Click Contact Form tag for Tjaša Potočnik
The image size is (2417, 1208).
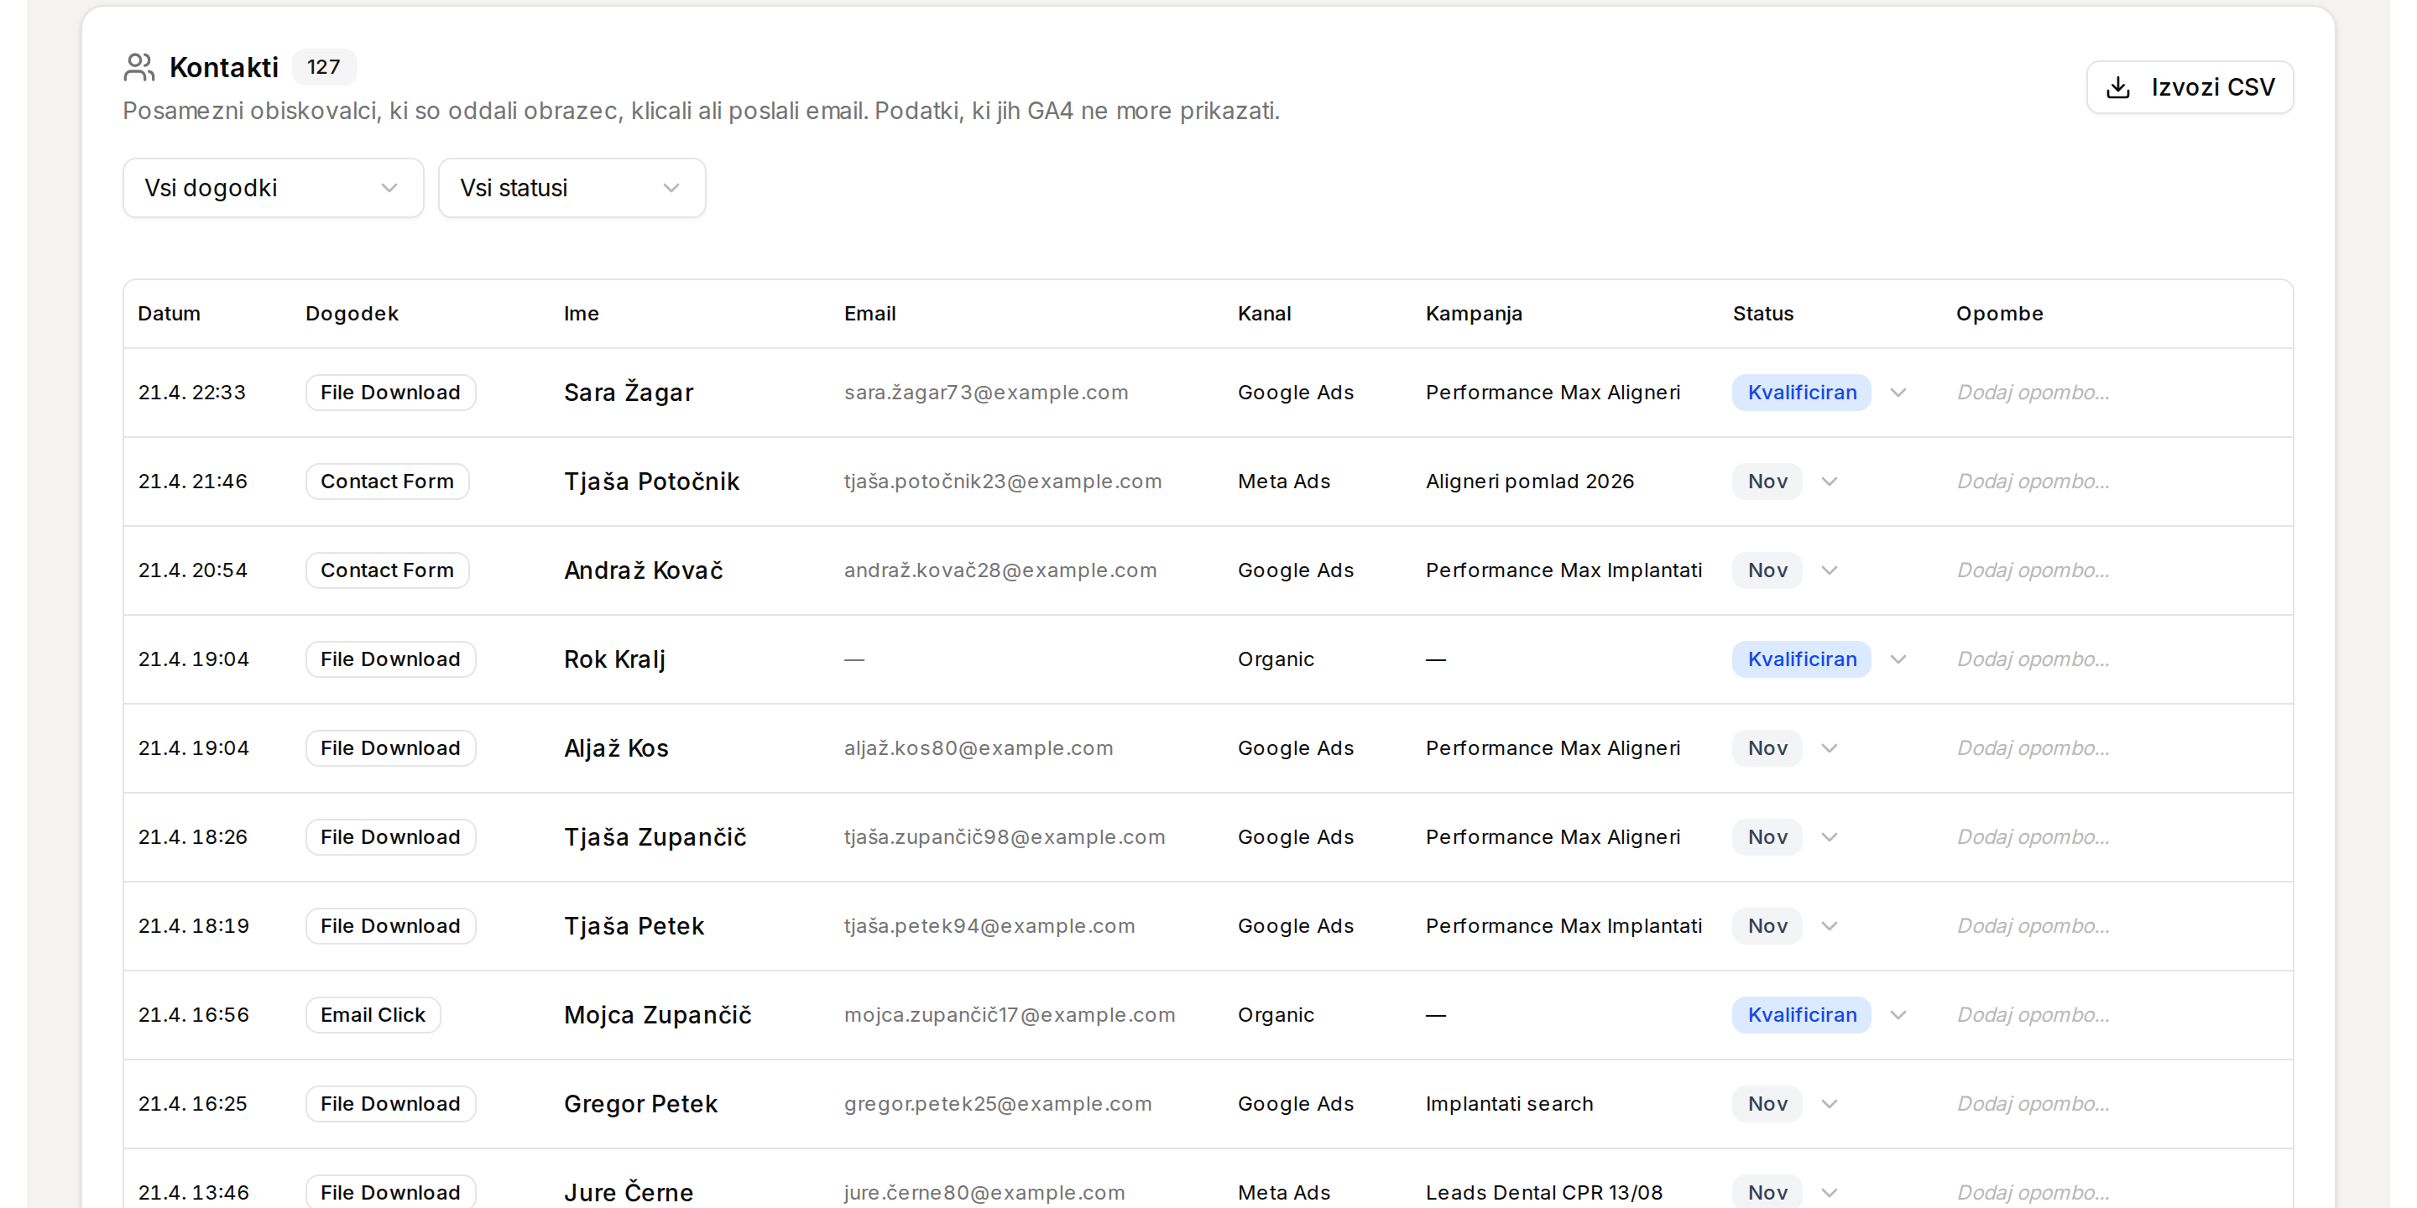[388, 482]
